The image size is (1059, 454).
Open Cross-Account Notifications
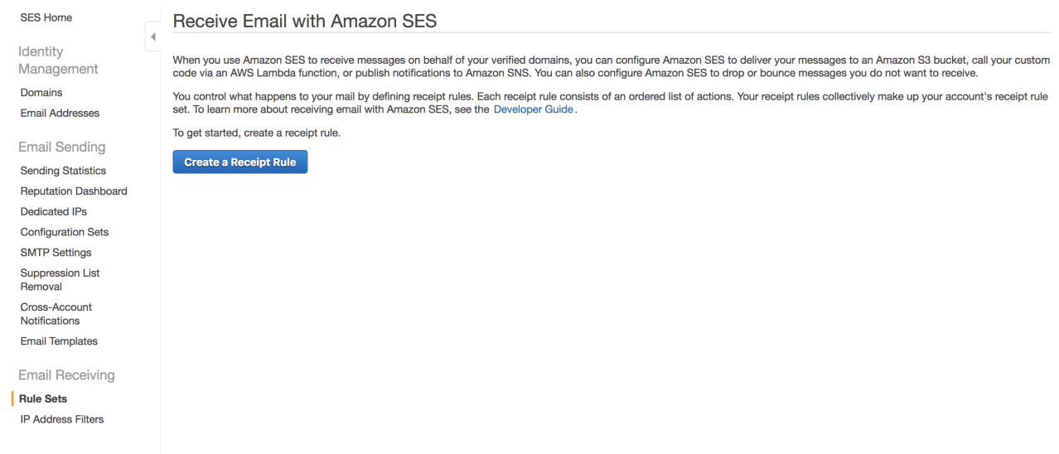(56, 314)
